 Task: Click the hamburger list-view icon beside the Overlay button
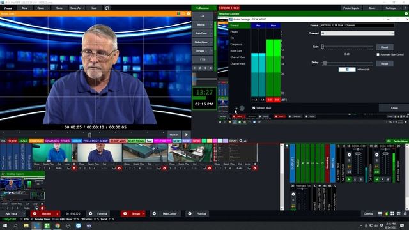click(x=380, y=213)
